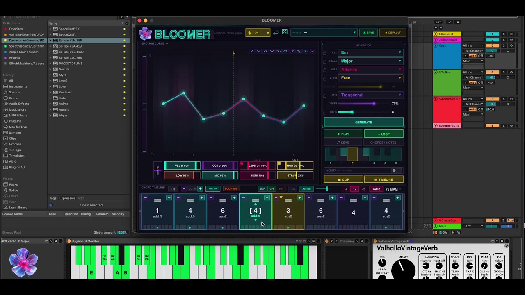Collapse the 4 Trilian track unfold arrow
This screenshot has width=525, height=295.
436,72
